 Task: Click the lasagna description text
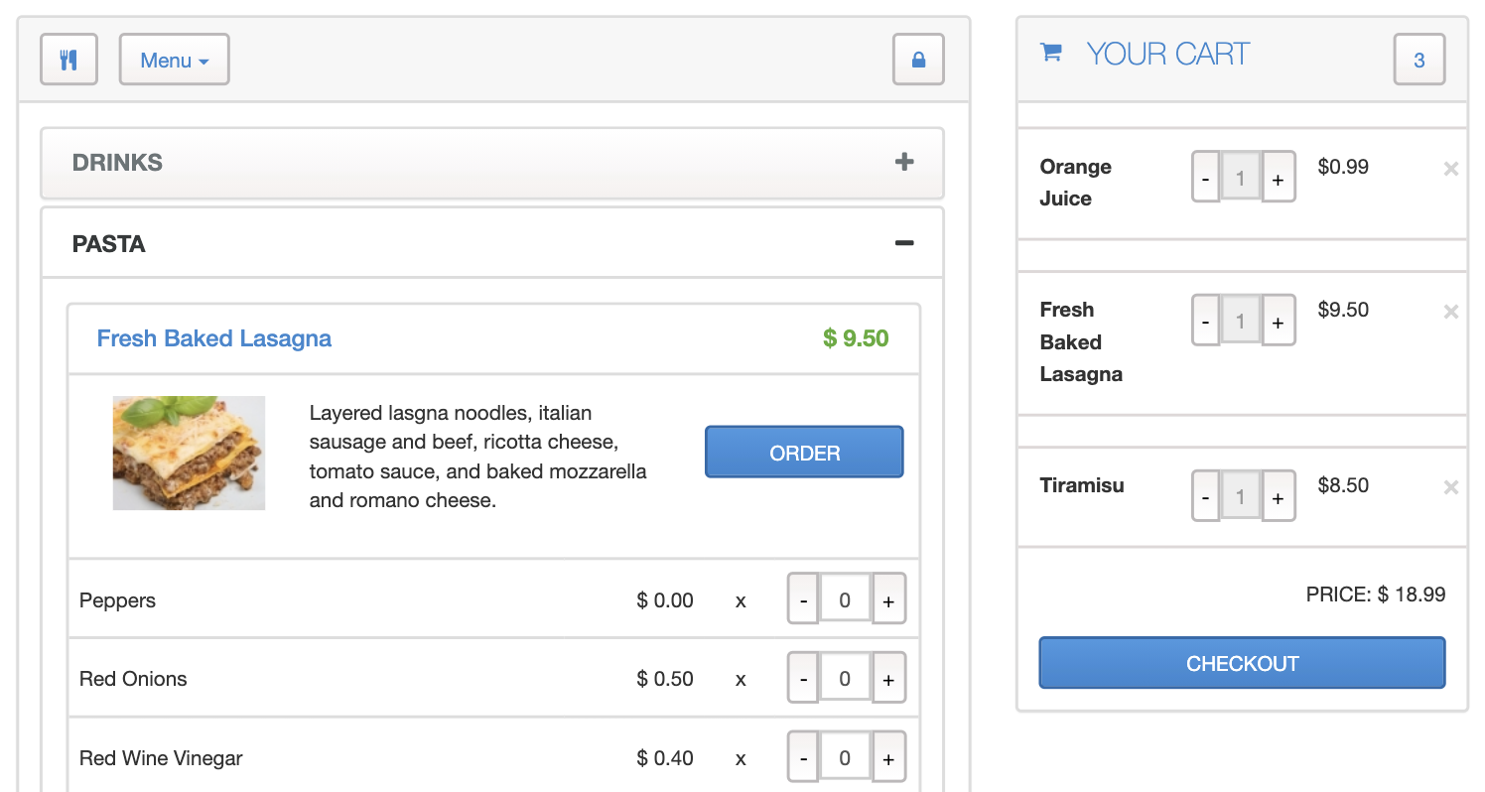pos(478,457)
